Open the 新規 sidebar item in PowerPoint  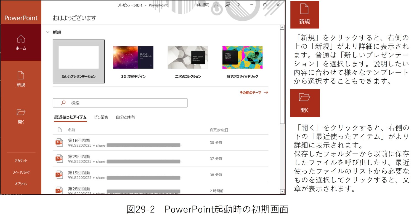click(x=21, y=79)
